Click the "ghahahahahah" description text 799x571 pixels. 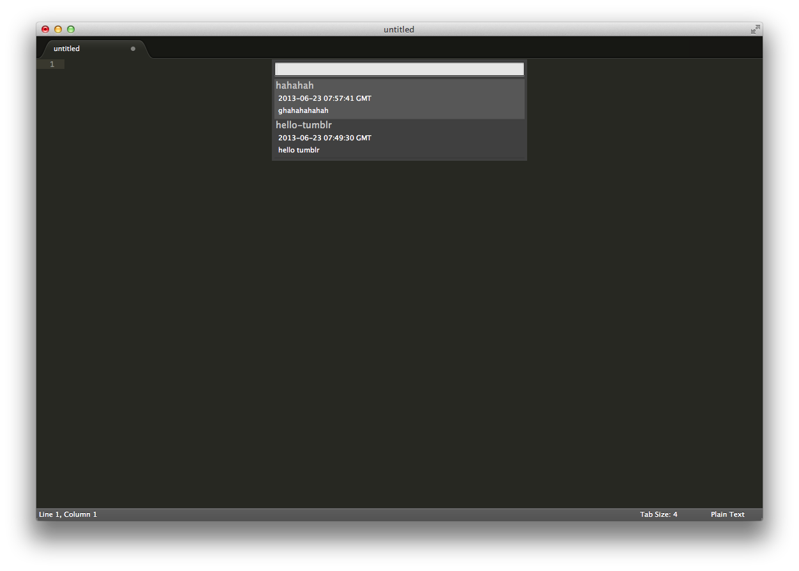303,110
